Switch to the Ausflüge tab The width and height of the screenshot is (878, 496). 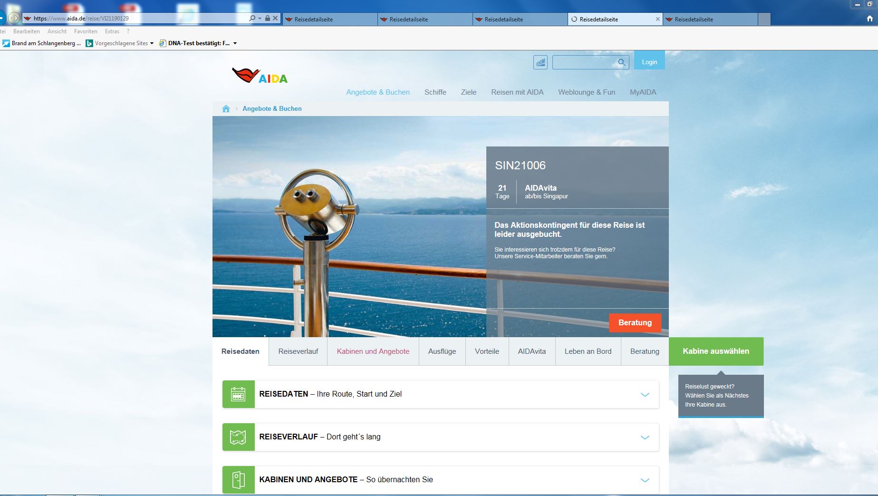tap(442, 351)
